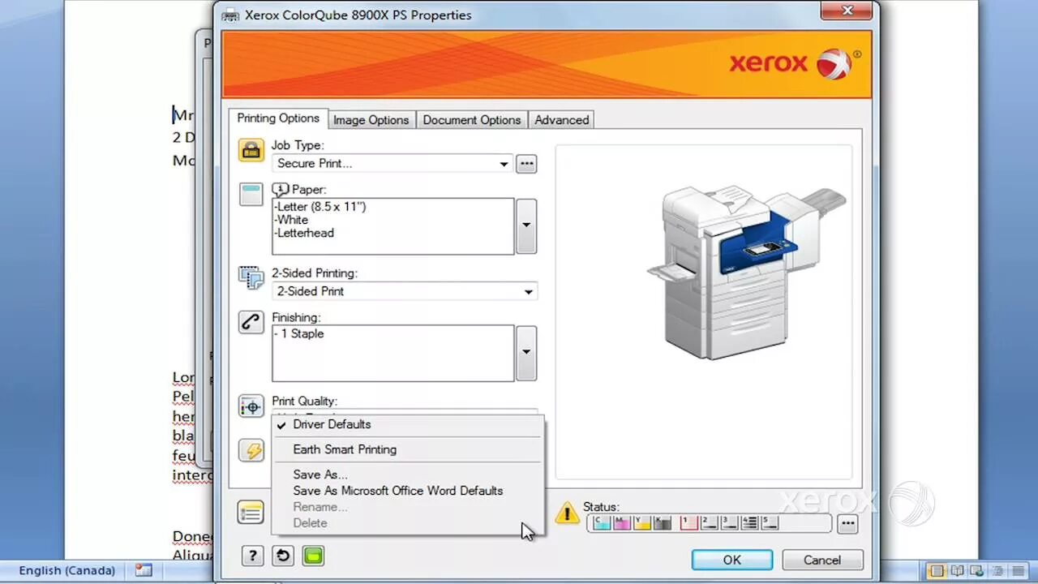Close the Xerox Properties dialog
This screenshot has height=584, width=1038.
click(847, 11)
